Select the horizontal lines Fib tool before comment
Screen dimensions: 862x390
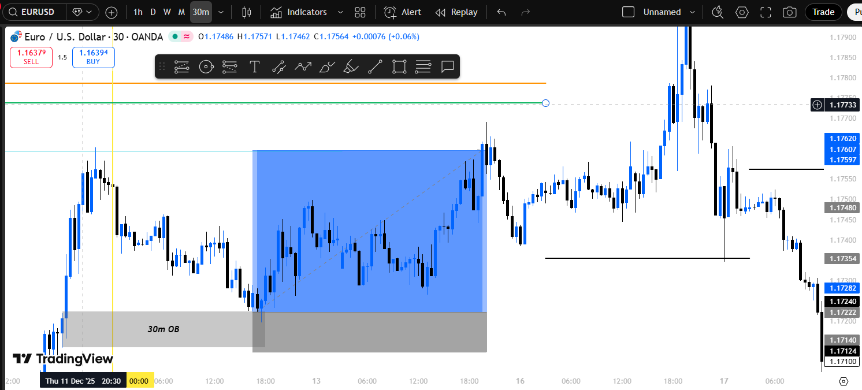pos(423,66)
